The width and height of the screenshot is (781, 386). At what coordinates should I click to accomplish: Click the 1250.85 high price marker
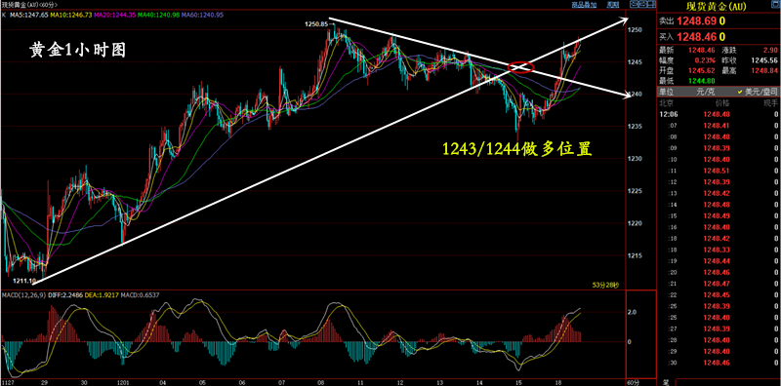point(316,23)
